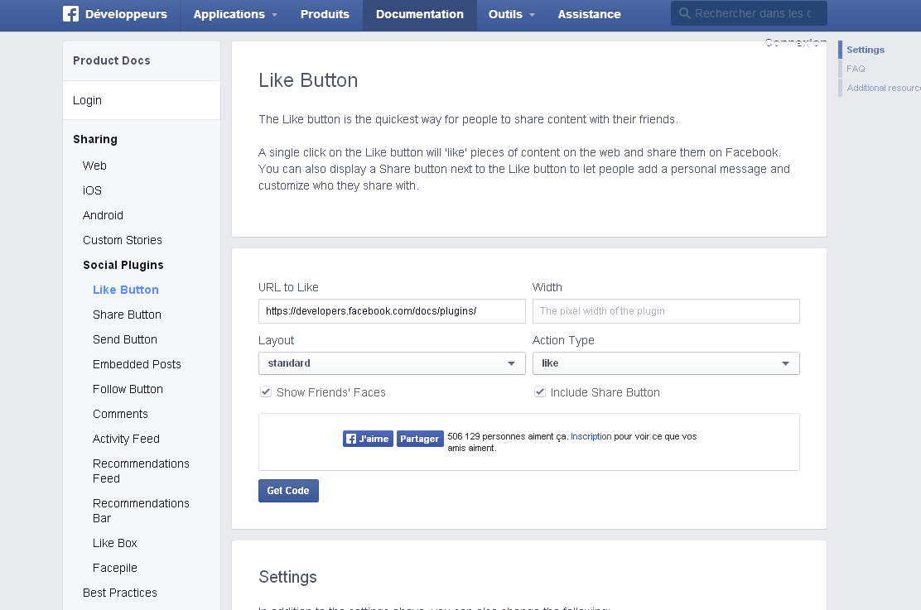This screenshot has width=921, height=610.
Task: Open Best Practices docs
Action: click(120, 593)
